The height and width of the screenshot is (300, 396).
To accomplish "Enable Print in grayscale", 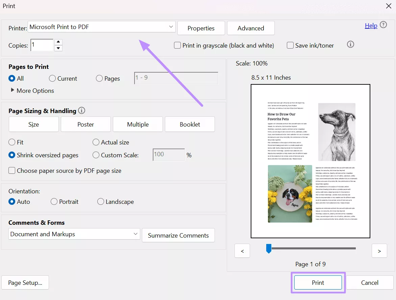I will click(177, 45).
